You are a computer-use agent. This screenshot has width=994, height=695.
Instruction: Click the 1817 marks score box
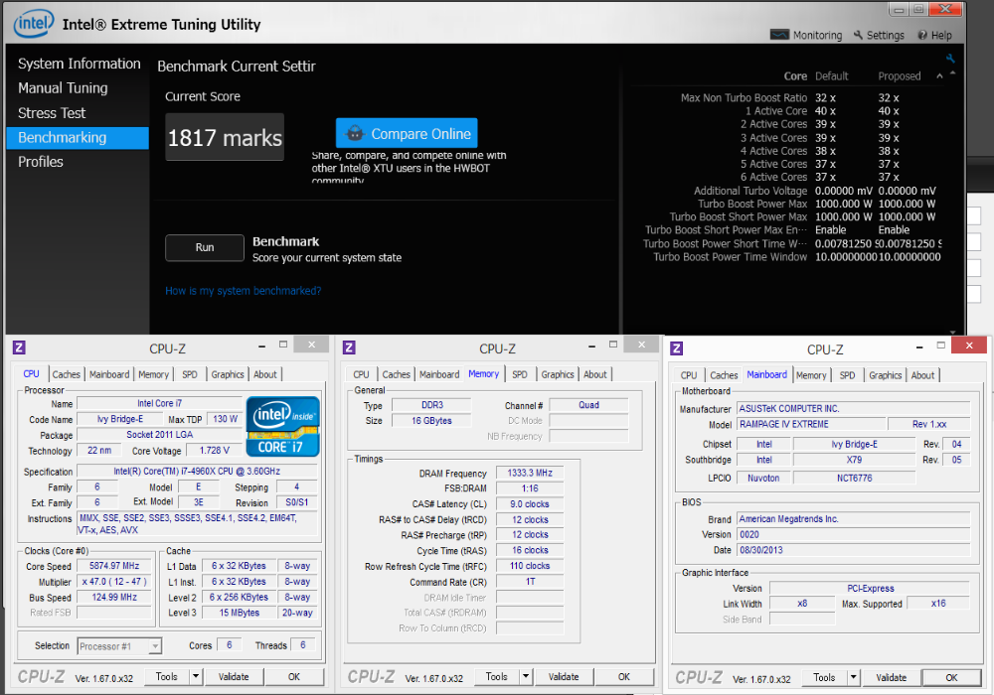click(225, 137)
